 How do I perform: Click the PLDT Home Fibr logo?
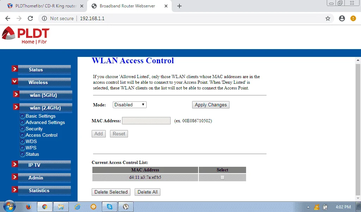(25, 35)
